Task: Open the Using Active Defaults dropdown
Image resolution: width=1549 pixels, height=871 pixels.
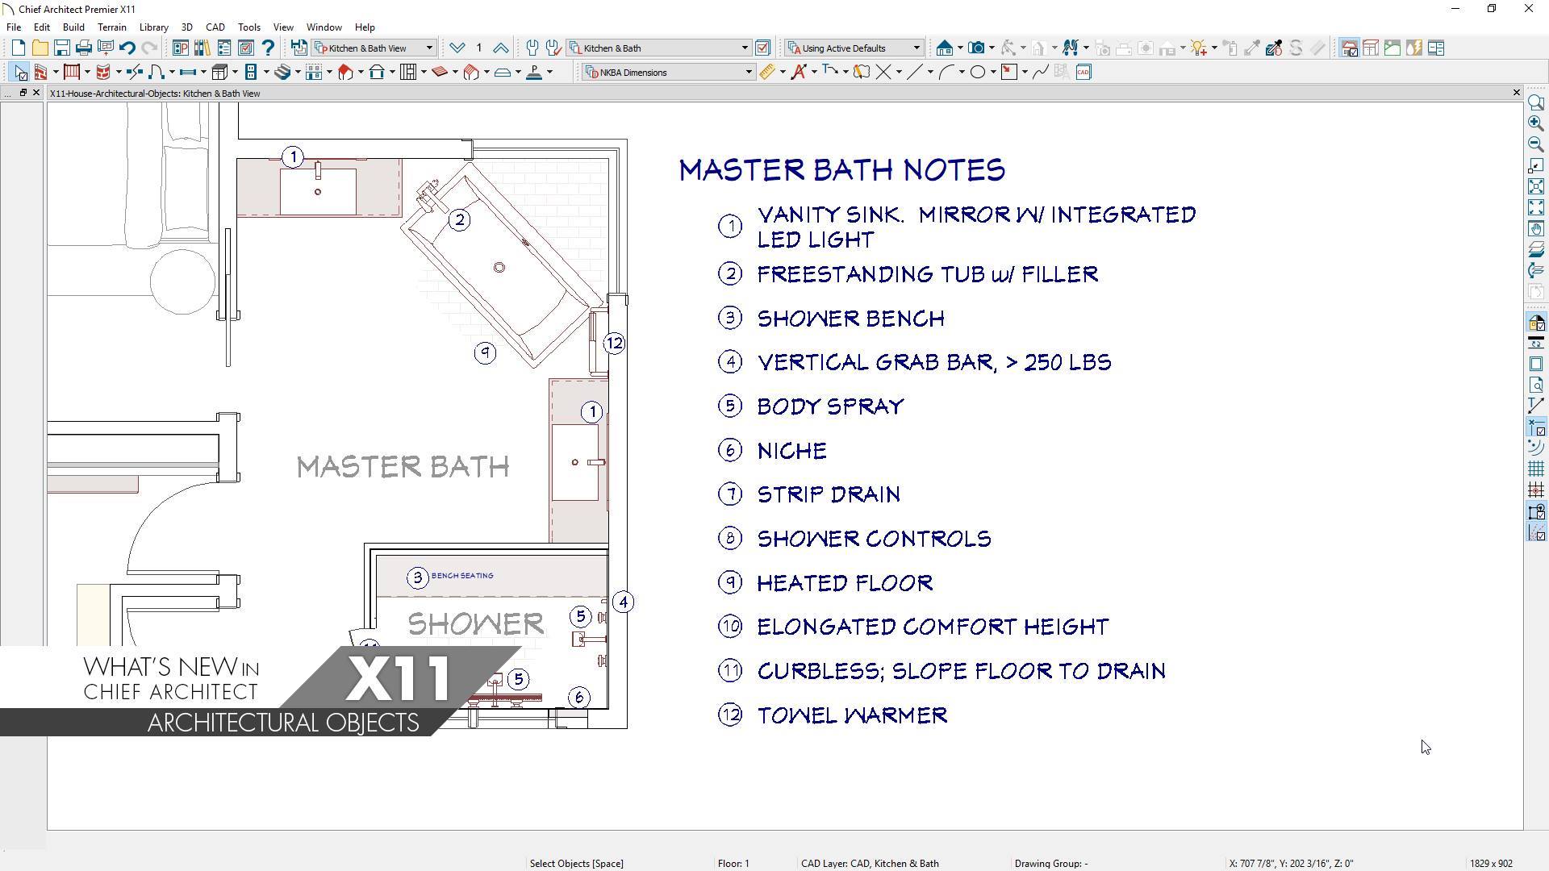Action: click(854, 48)
